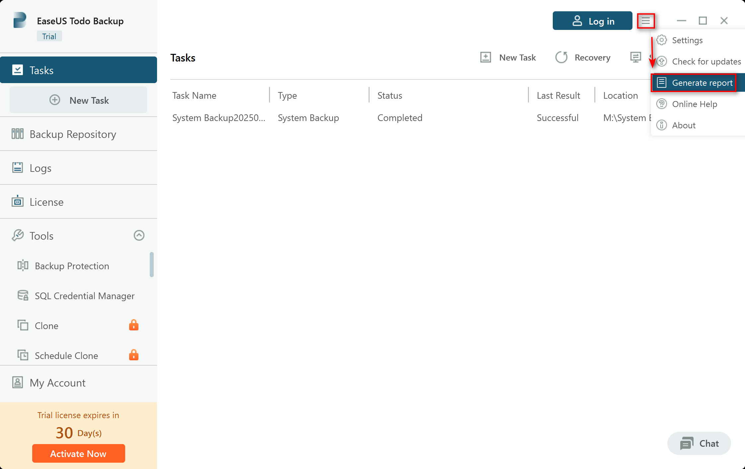Click the About info icon
This screenshot has width=745, height=469.
coord(662,125)
